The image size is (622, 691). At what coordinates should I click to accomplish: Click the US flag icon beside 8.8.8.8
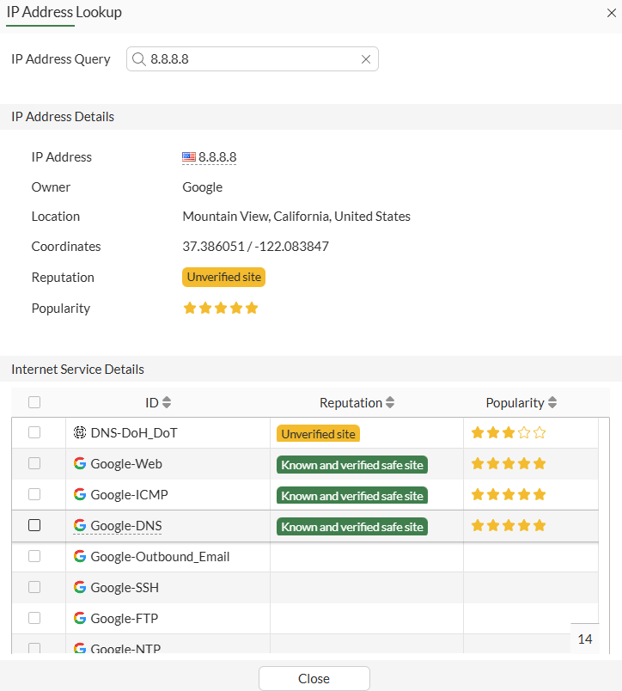pyautogui.click(x=188, y=156)
